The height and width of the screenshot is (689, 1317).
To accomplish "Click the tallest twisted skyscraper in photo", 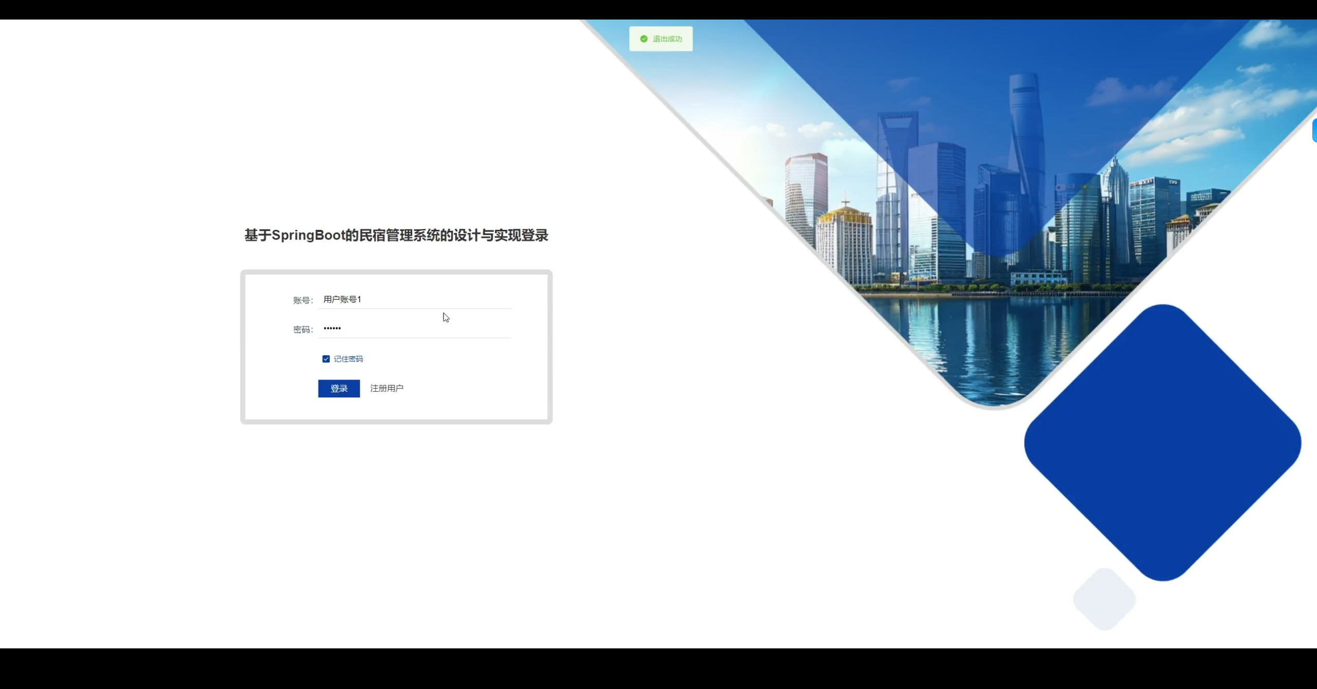I will [x=1026, y=129].
